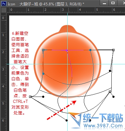Click the horizontal ruler at mark 3

(63, 10)
